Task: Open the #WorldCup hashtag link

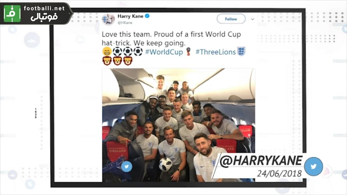Action: 164,52
